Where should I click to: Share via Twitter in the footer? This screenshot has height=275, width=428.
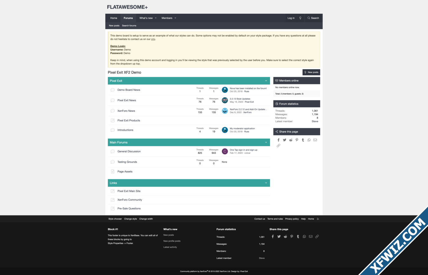[279, 237]
